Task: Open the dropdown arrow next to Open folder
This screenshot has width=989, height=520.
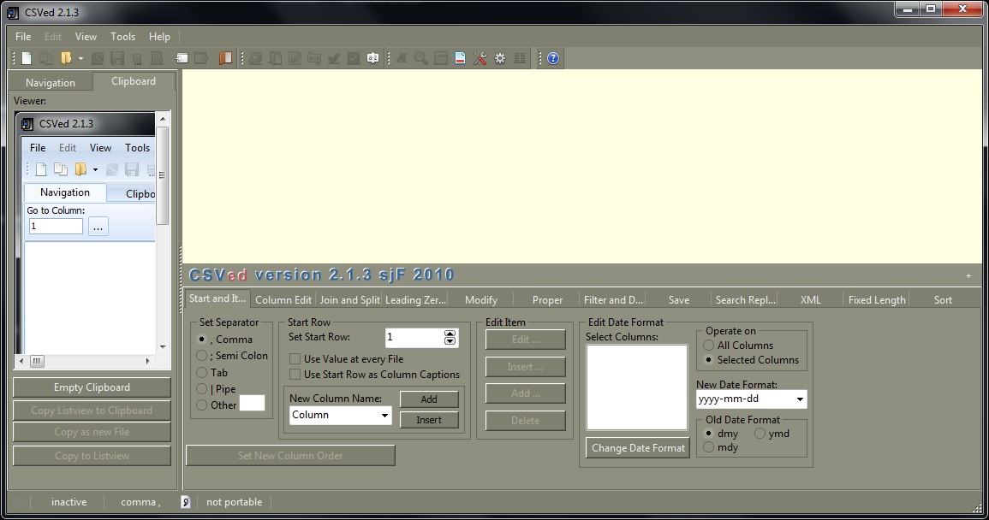Action: (x=80, y=59)
